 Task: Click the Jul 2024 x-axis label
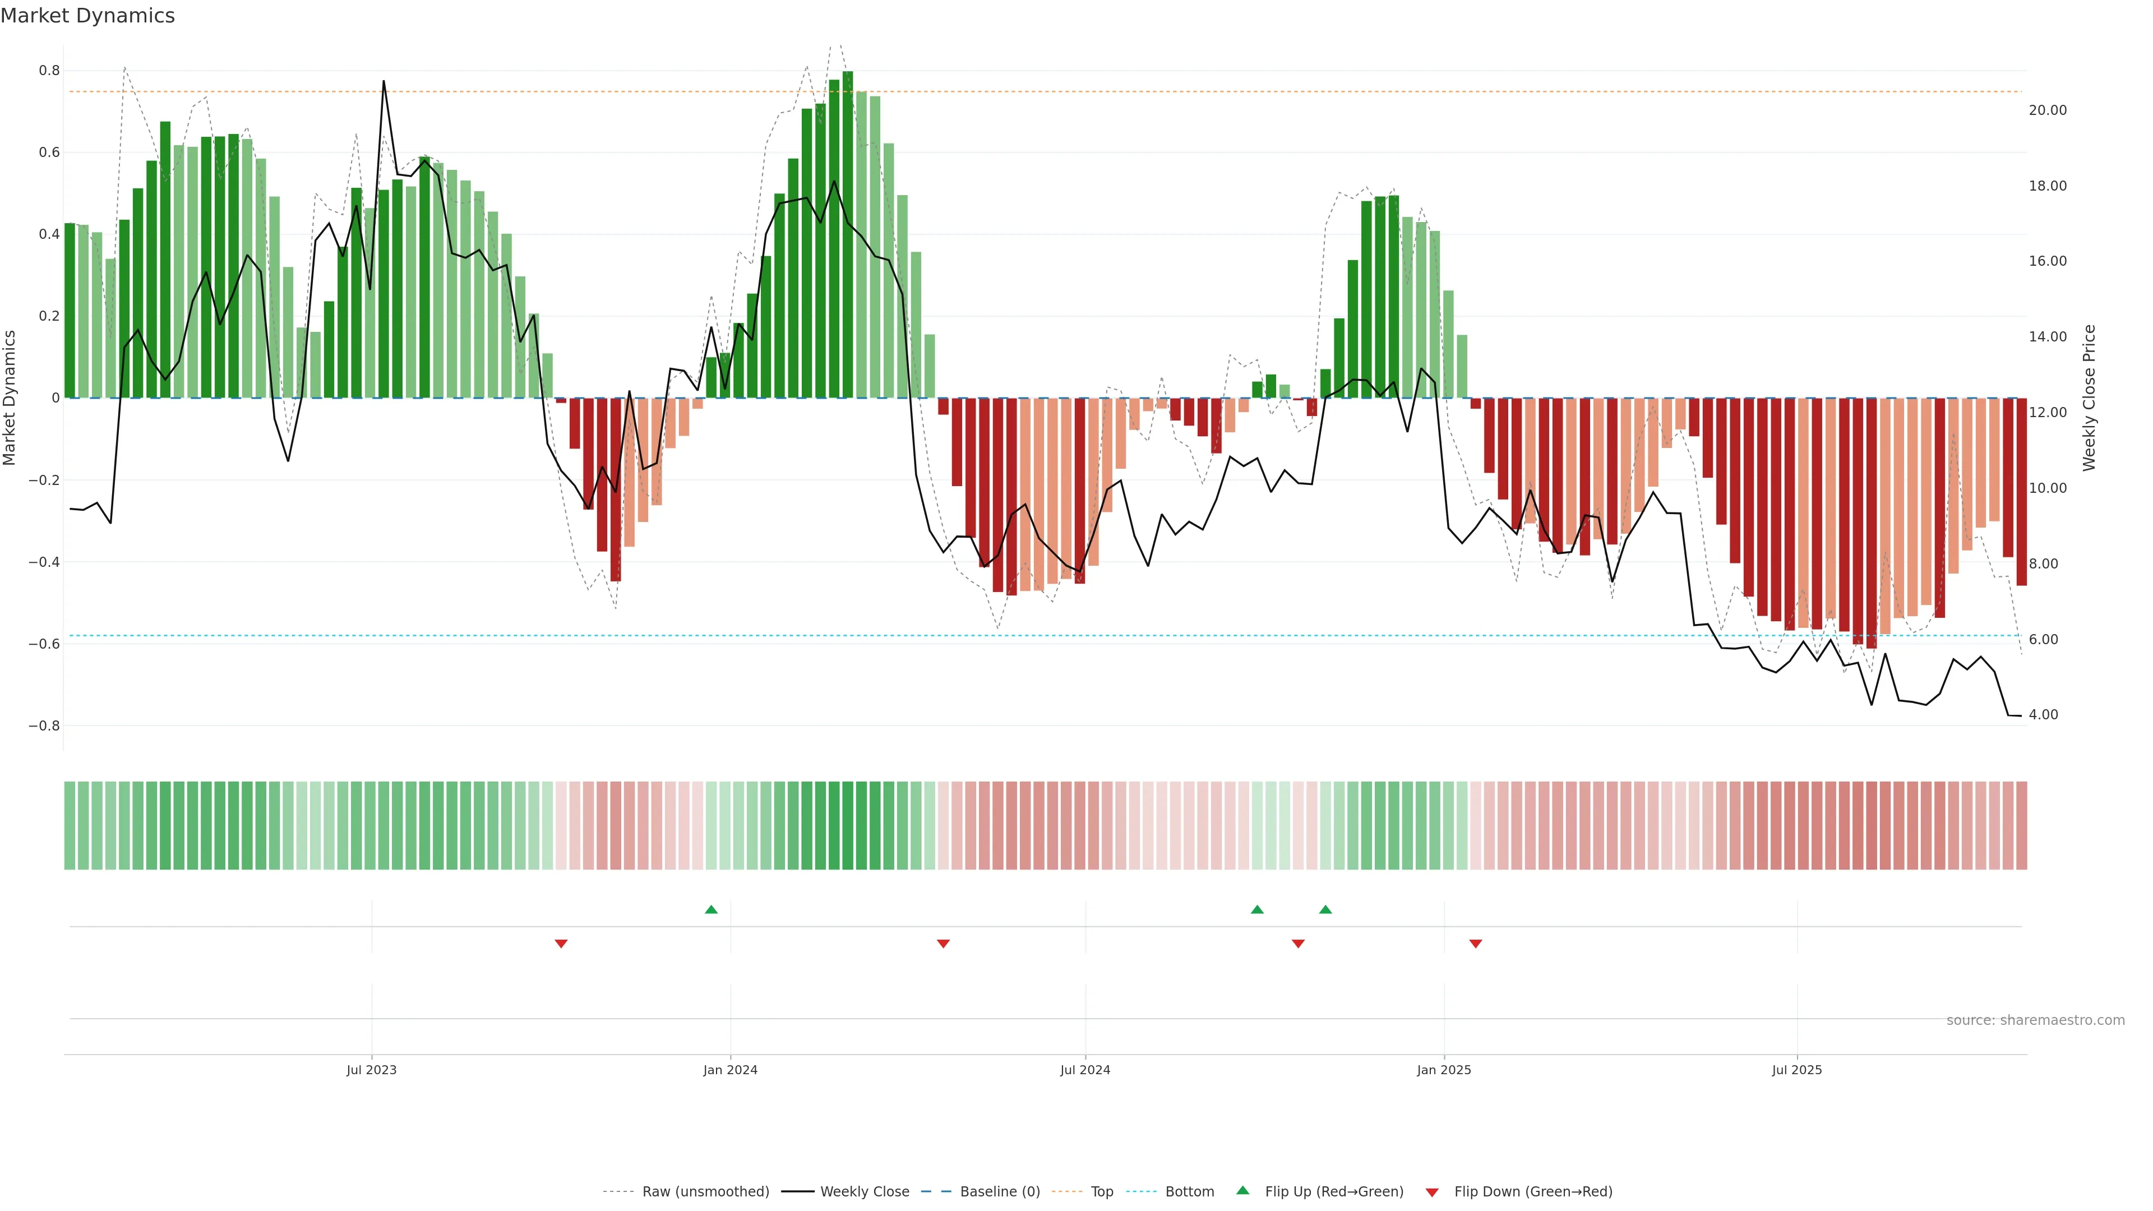click(1085, 1070)
